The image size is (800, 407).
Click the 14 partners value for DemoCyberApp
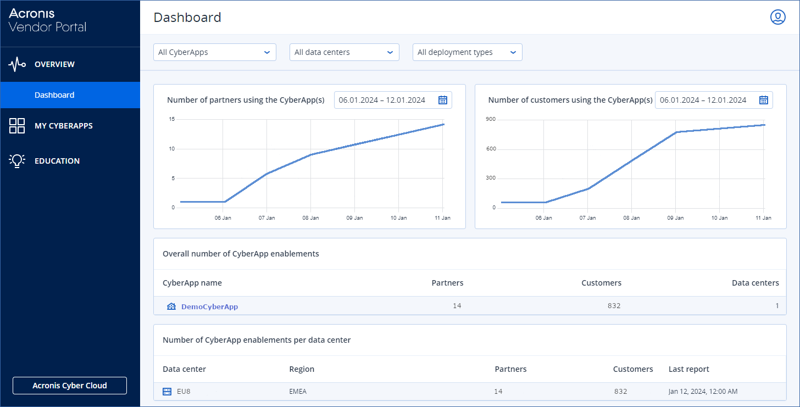[x=457, y=305]
